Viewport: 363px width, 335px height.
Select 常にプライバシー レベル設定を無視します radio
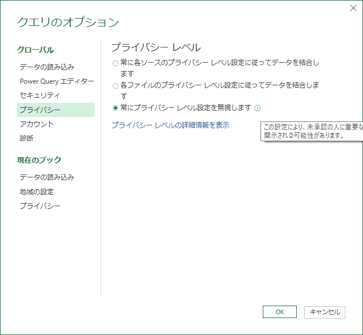(x=116, y=108)
